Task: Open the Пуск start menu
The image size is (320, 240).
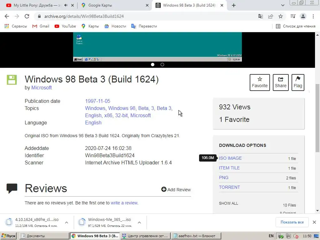Action: click(8, 236)
